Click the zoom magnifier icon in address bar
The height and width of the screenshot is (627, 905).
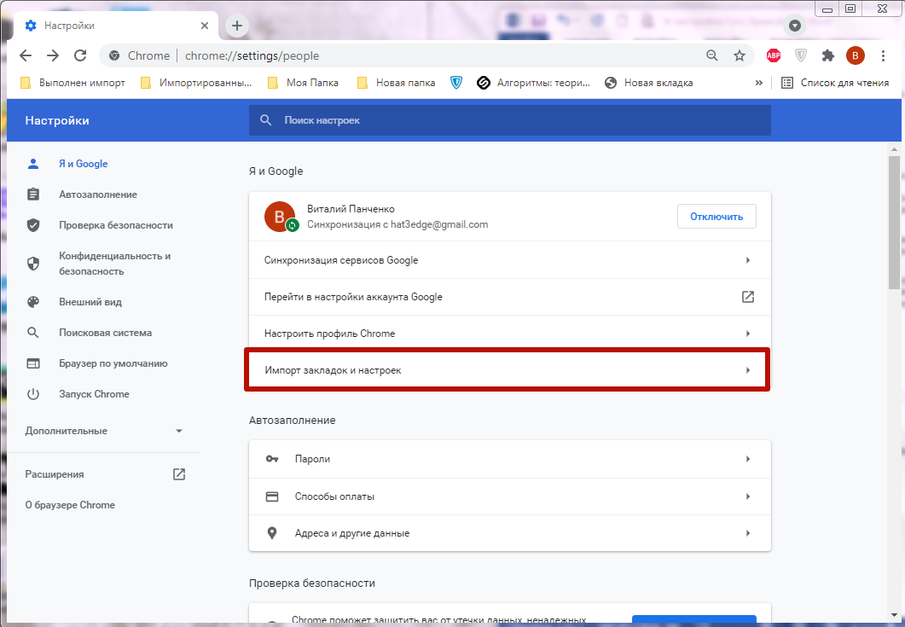tap(712, 55)
